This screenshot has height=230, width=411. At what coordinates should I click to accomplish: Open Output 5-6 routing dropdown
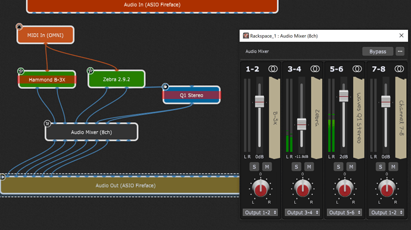pyautogui.click(x=345, y=213)
